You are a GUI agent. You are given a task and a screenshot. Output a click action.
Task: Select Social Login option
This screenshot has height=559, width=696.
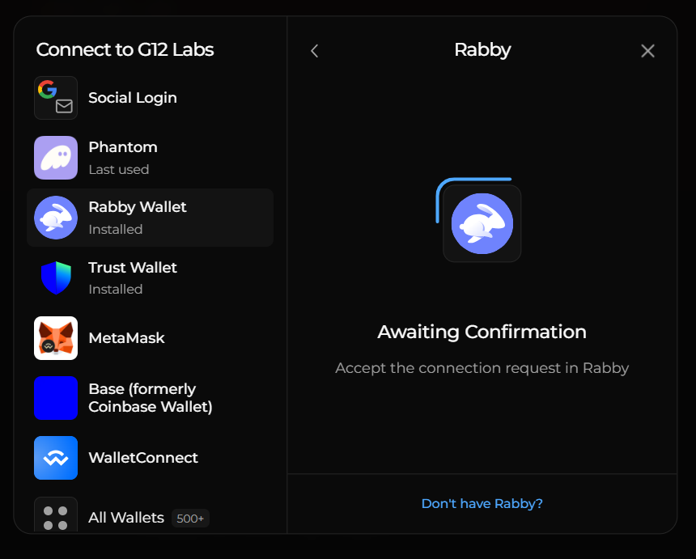tap(133, 98)
